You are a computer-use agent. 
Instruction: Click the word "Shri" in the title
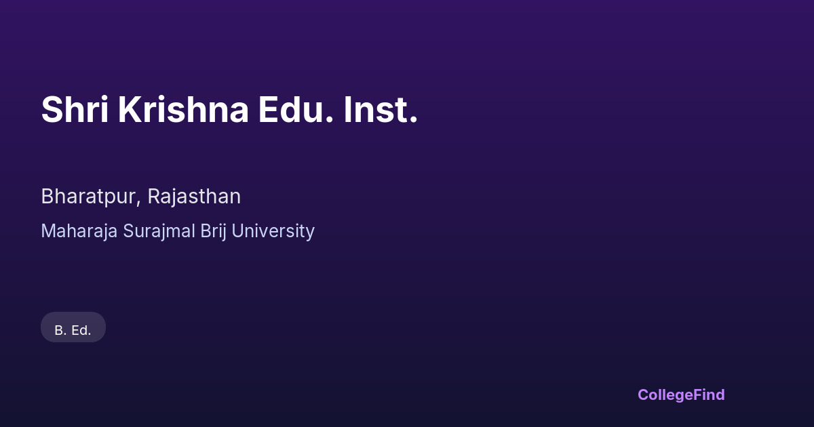[75, 110]
